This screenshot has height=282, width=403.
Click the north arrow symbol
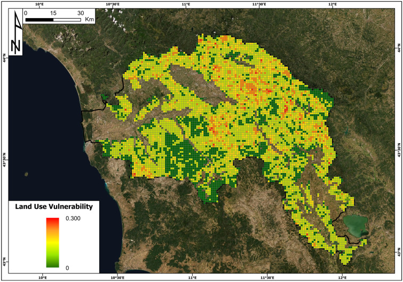[x=16, y=33]
